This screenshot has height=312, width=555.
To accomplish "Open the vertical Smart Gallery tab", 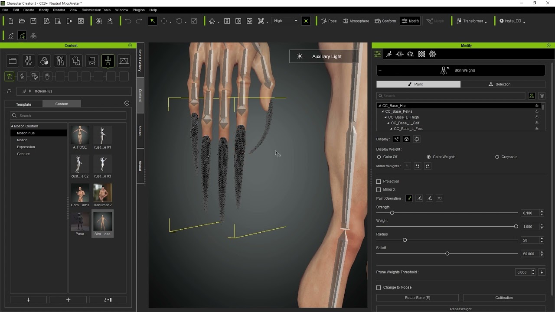I will pos(140,60).
